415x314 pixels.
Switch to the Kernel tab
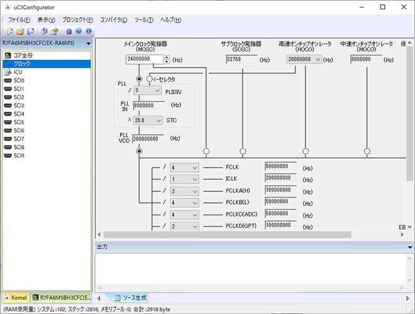pyautogui.click(x=16, y=298)
